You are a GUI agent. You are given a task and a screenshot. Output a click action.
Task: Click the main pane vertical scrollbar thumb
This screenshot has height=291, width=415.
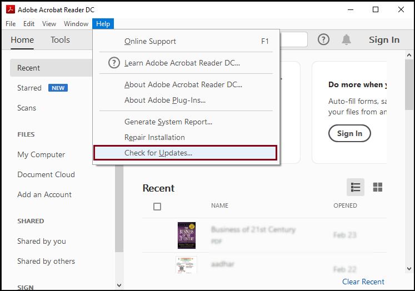point(409,84)
